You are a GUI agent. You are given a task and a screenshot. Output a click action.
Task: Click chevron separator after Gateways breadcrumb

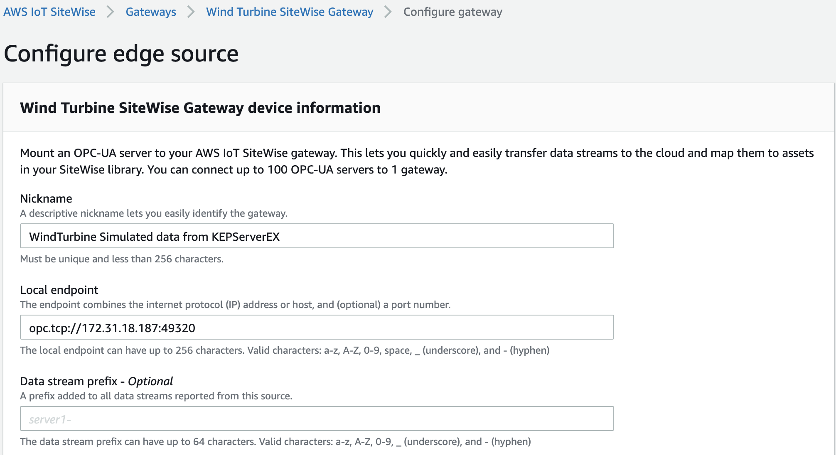pos(191,12)
